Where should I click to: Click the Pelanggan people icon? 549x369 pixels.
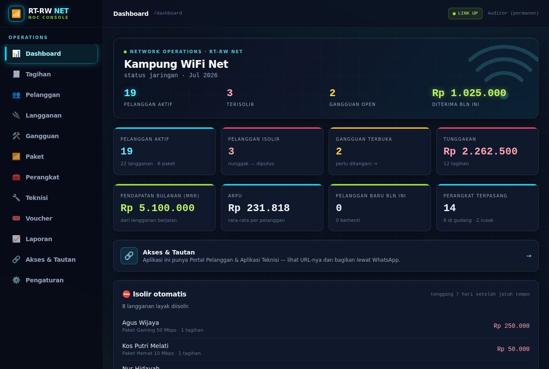tap(16, 95)
